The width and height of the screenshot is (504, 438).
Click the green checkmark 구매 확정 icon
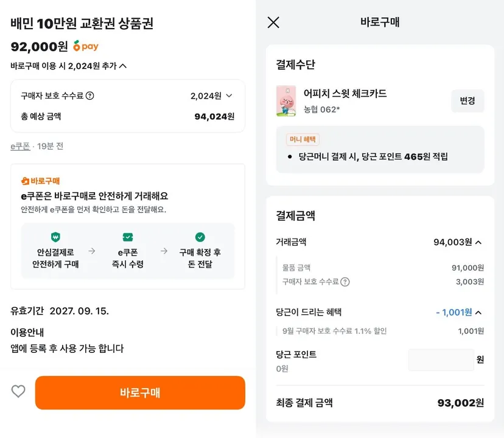coord(200,237)
